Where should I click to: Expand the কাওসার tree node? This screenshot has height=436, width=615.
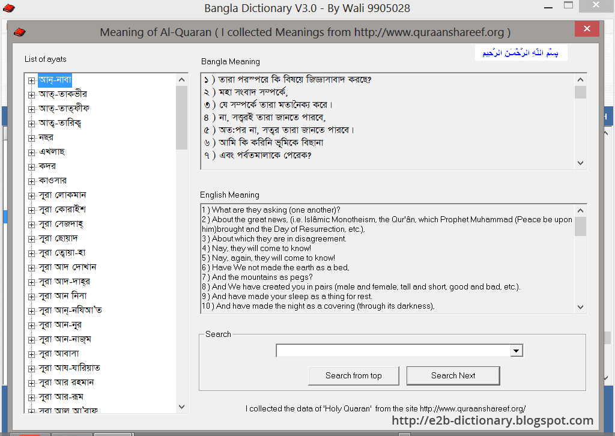click(x=31, y=181)
